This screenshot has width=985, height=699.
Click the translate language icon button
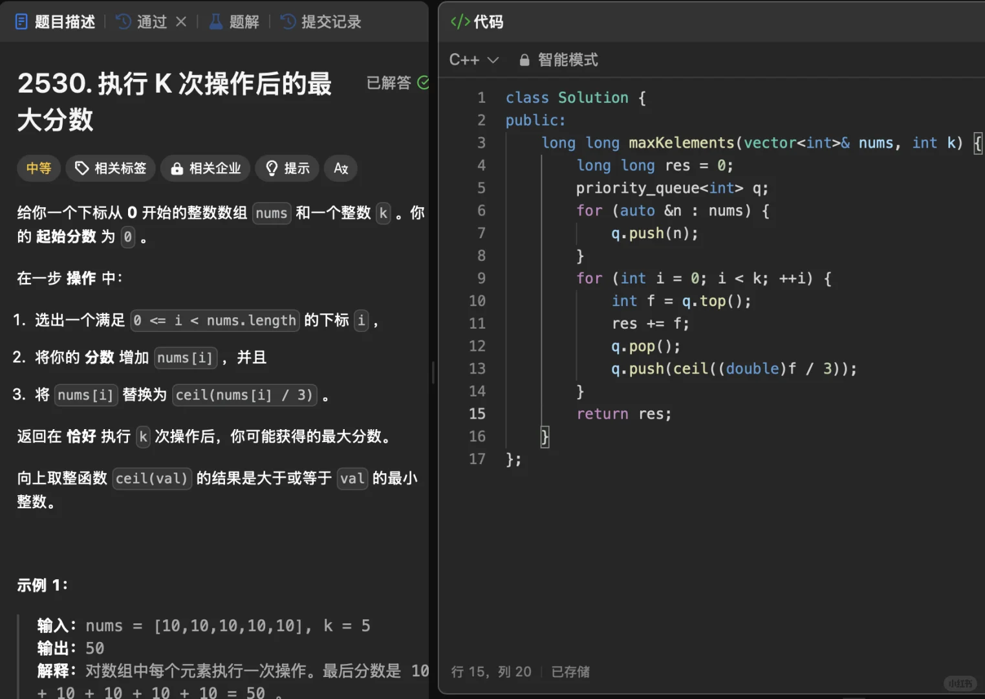[x=341, y=168]
